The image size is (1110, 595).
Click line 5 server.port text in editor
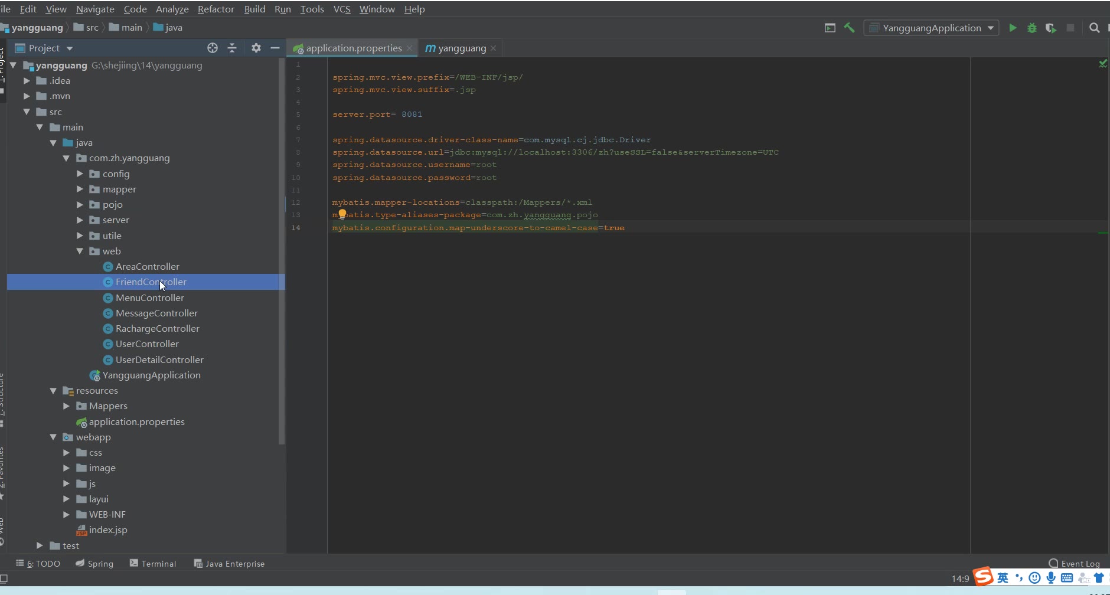pyautogui.click(x=377, y=115)
